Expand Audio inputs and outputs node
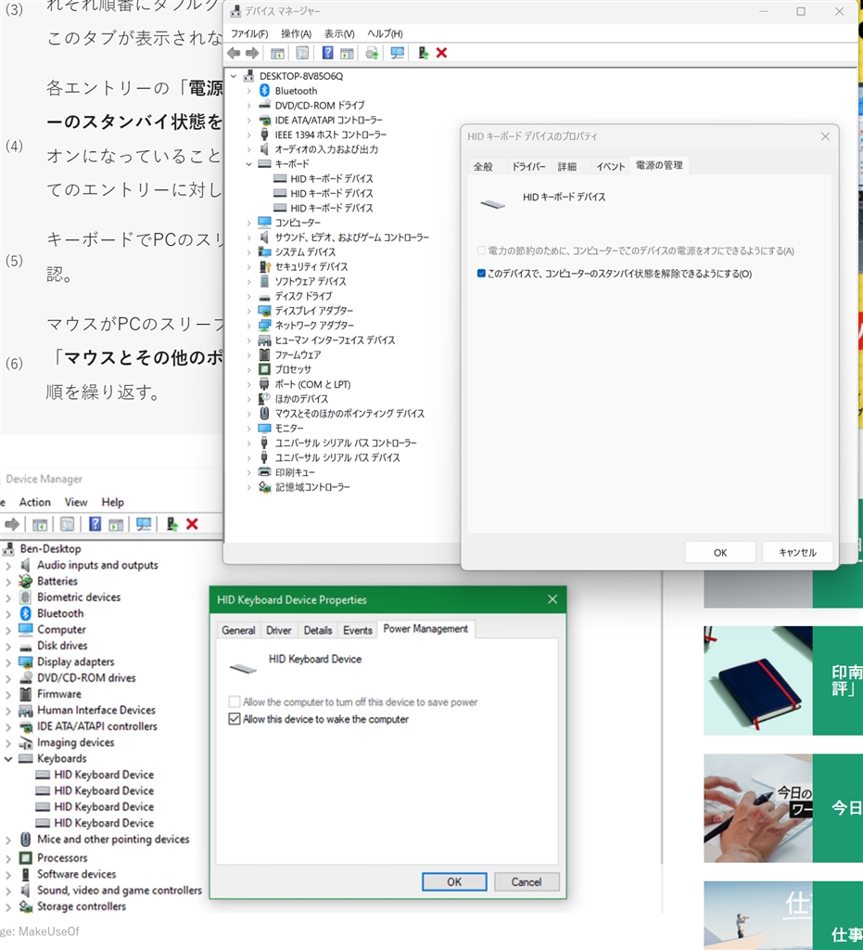 tap(8, 565)
